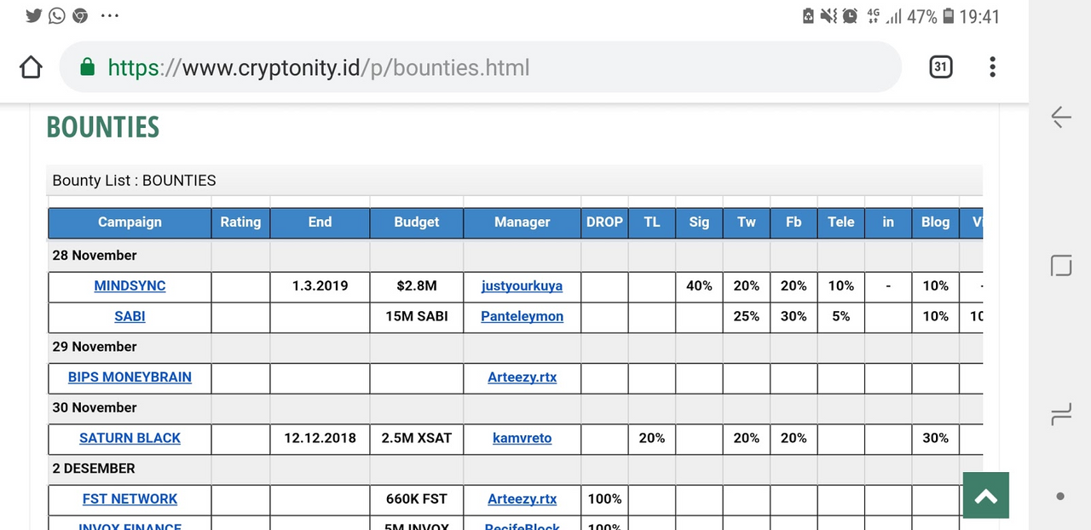Viewport: 1091px width, 530px height.
Task: Click the Tele column header
Action: [x=840, y=222]
